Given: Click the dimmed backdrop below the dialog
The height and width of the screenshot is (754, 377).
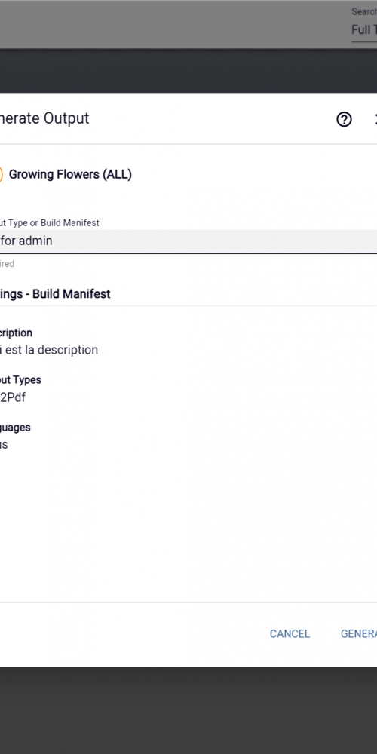Looking at the screenshot, I should (188, 710).
